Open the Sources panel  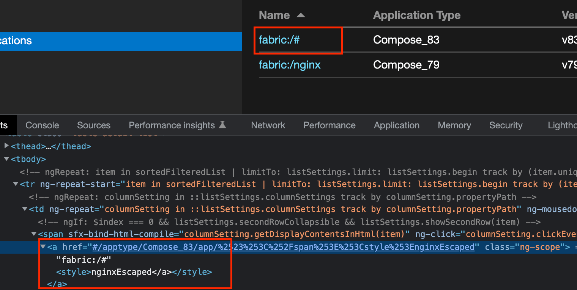(93, 125)
